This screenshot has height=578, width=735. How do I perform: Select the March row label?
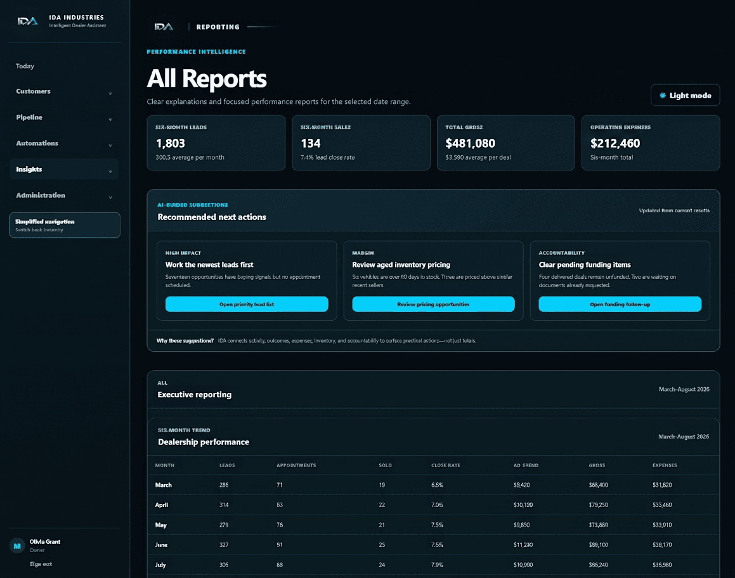coord(163,485)
